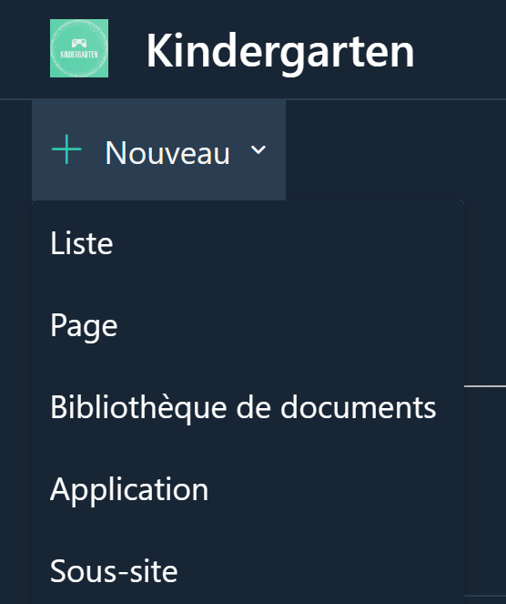Screen dimensions: 506x604
Task: Collapse the Nouveau menu via its arrow
Action: tap(258, 149)
